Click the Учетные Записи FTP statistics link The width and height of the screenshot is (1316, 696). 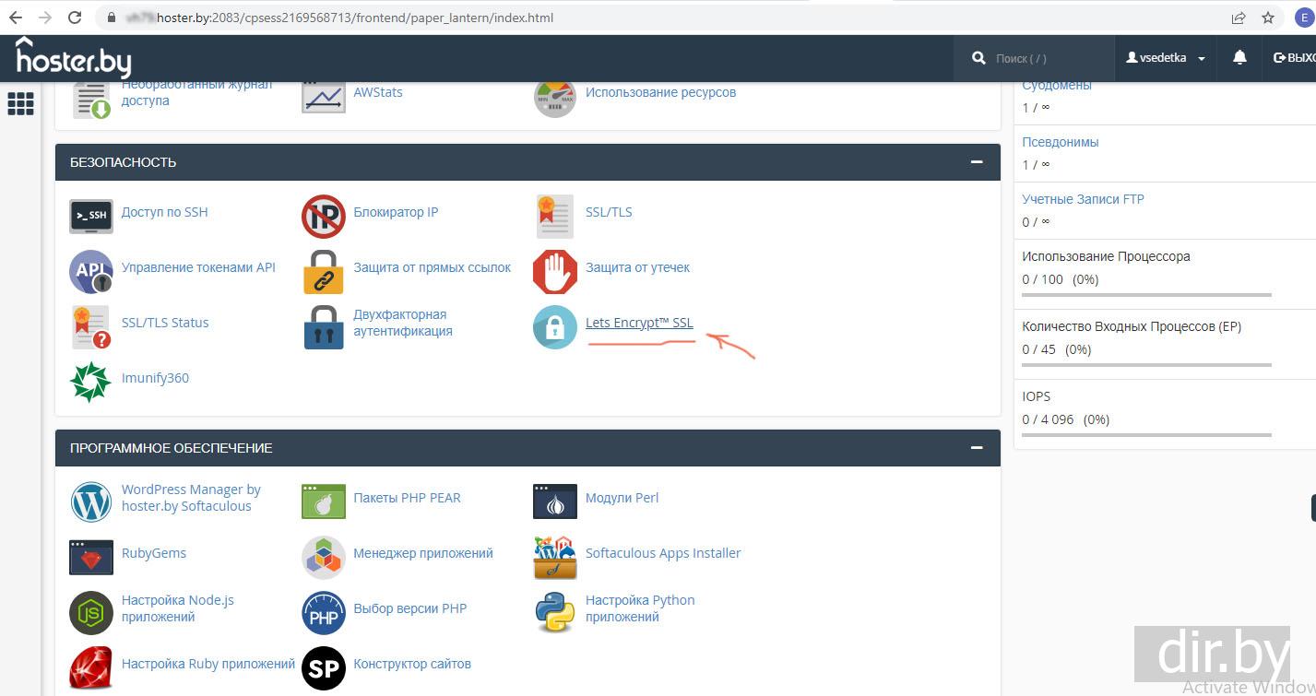[x=1083, y=199]
